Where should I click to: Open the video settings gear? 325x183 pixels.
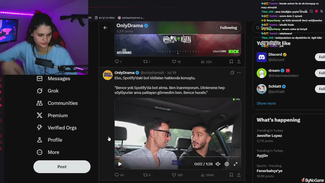pos(227,164)
